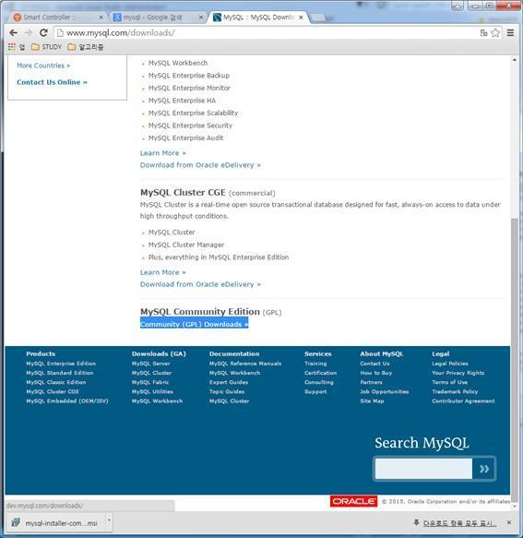Click the address bar URL field
This screenshot has height=538, width=523.
(x=267, y=33)
